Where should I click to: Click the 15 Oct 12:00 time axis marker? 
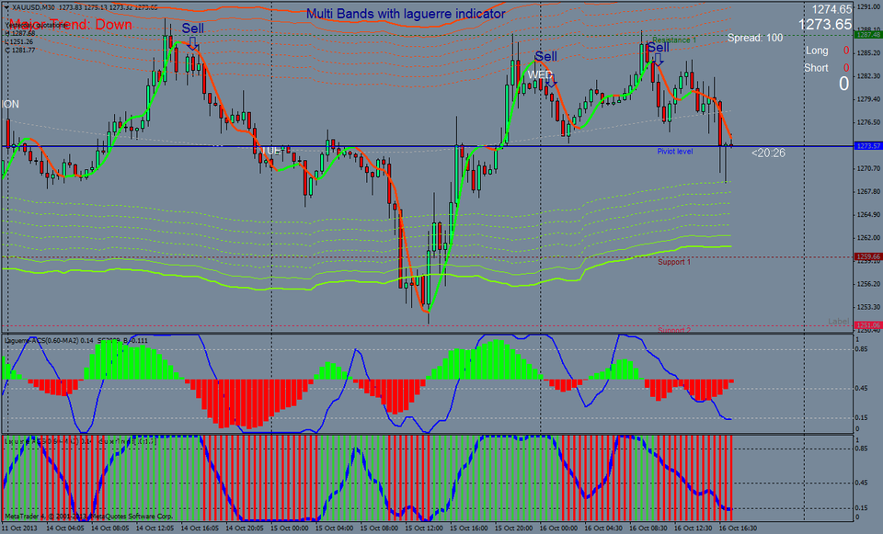pos(422,528)
